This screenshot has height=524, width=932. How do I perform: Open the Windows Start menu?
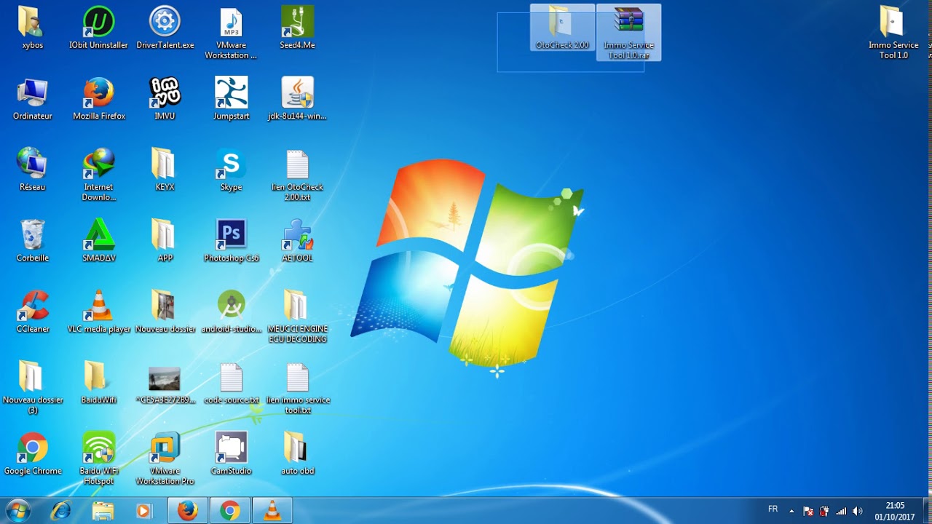(18, 510)
